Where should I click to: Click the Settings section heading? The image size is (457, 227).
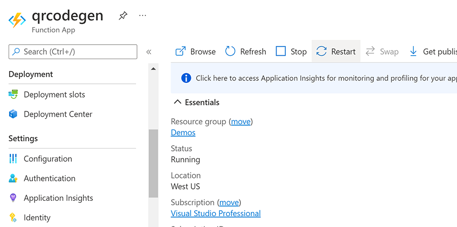23,138
